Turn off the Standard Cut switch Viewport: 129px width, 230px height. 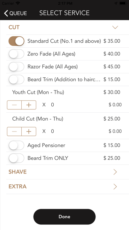pos(16,41)
